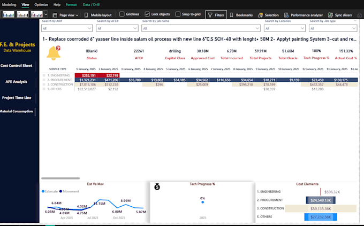Select the $7,016,106 construction cell
364x226 pixels.
(86, 84)
